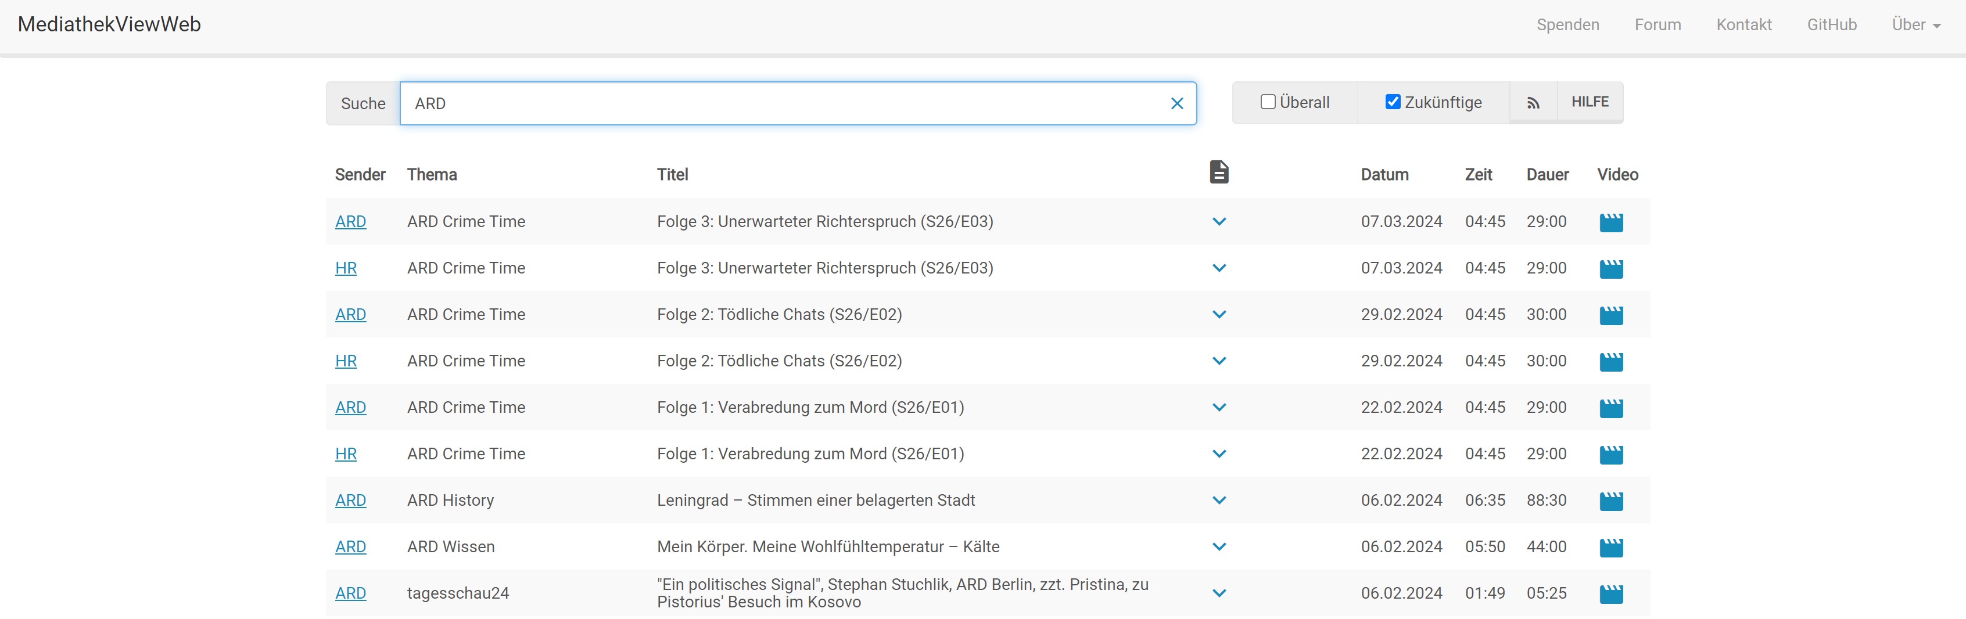The image size is (1966, 619).
Task: Open video for HR Folge 2 Tödliche Chats
Action: tap(1611, 362)
